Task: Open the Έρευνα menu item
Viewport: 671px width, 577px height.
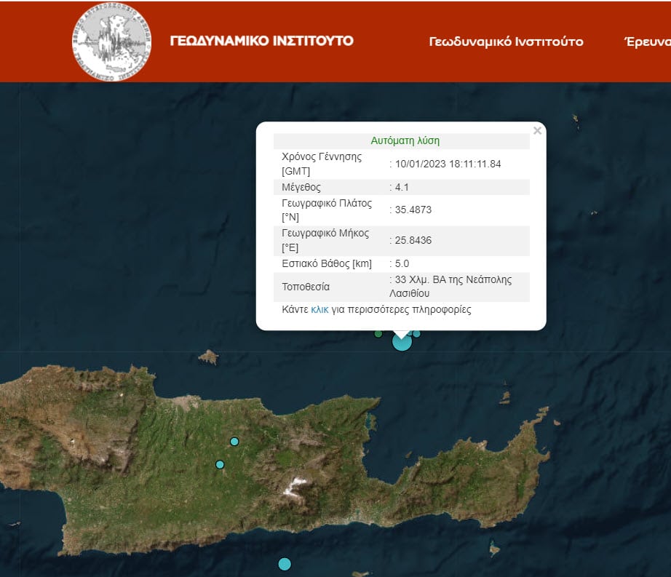Action: (648, 41)
